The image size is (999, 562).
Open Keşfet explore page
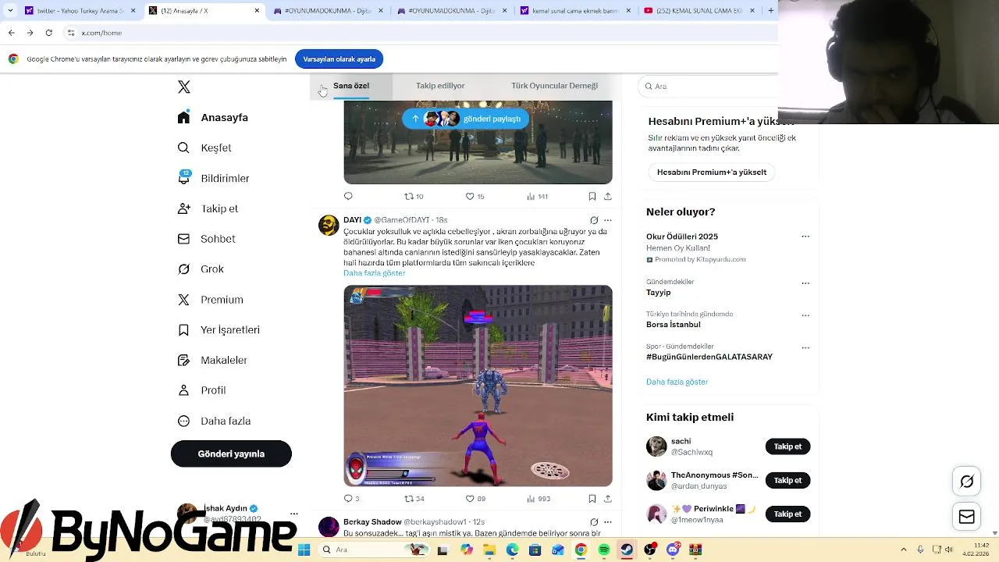(204, 148)
